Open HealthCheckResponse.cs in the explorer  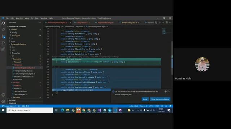[24, 77]
